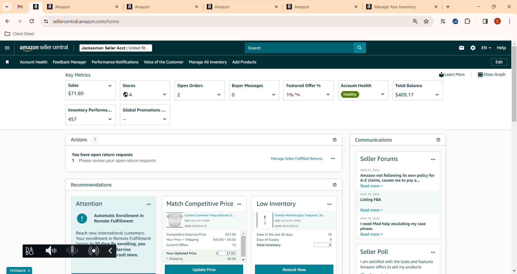
Task: Click the magnifier search button
Action: [360, 48]
